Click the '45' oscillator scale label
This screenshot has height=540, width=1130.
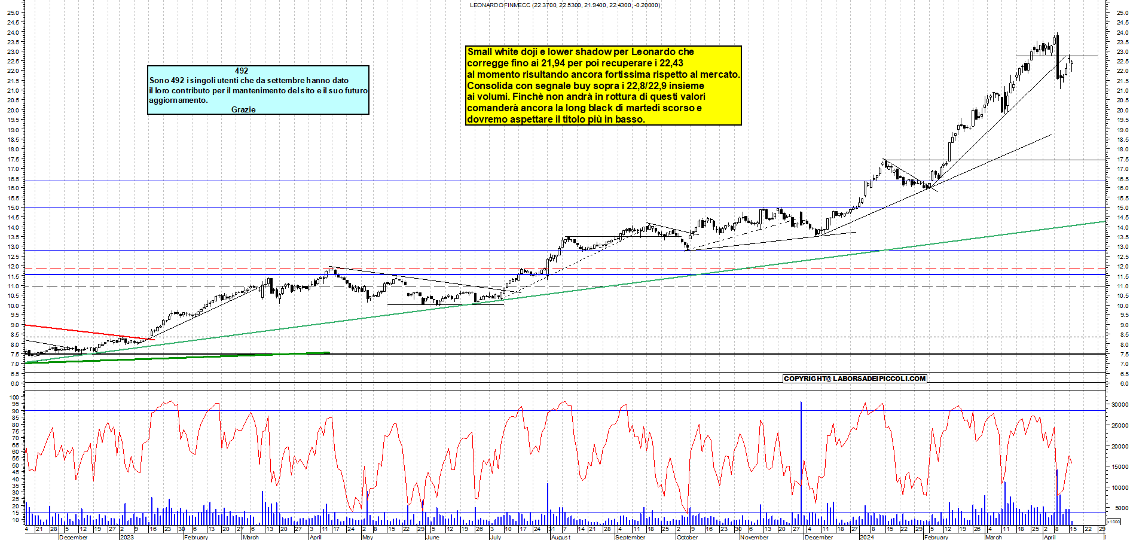click(x=16, y=472)
